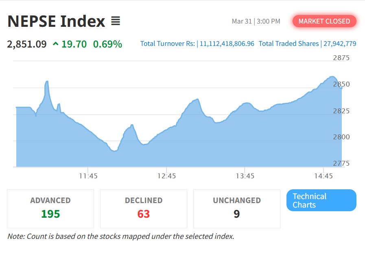
Task: Select the ADVANCED stocks count box
Action: point(50,208)
